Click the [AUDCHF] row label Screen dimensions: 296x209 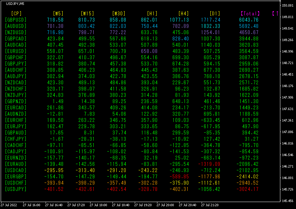point(16,70)
